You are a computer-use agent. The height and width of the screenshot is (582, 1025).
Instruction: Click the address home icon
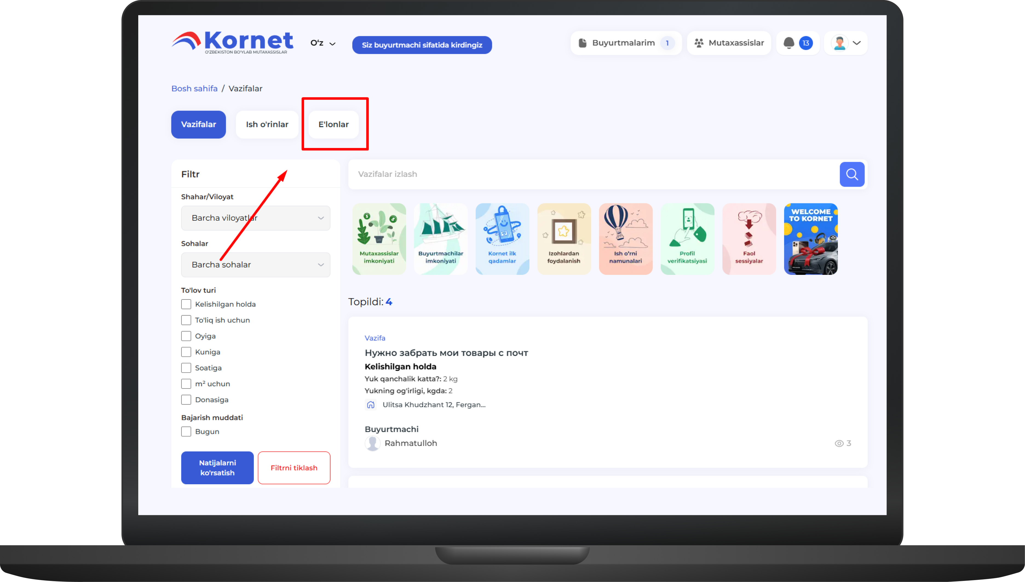[371, 405]
